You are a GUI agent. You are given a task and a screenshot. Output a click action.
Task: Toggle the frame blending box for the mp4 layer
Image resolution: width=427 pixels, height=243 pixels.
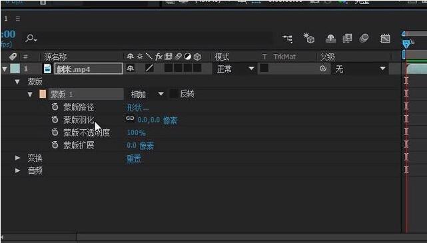[x=169, y=68]
